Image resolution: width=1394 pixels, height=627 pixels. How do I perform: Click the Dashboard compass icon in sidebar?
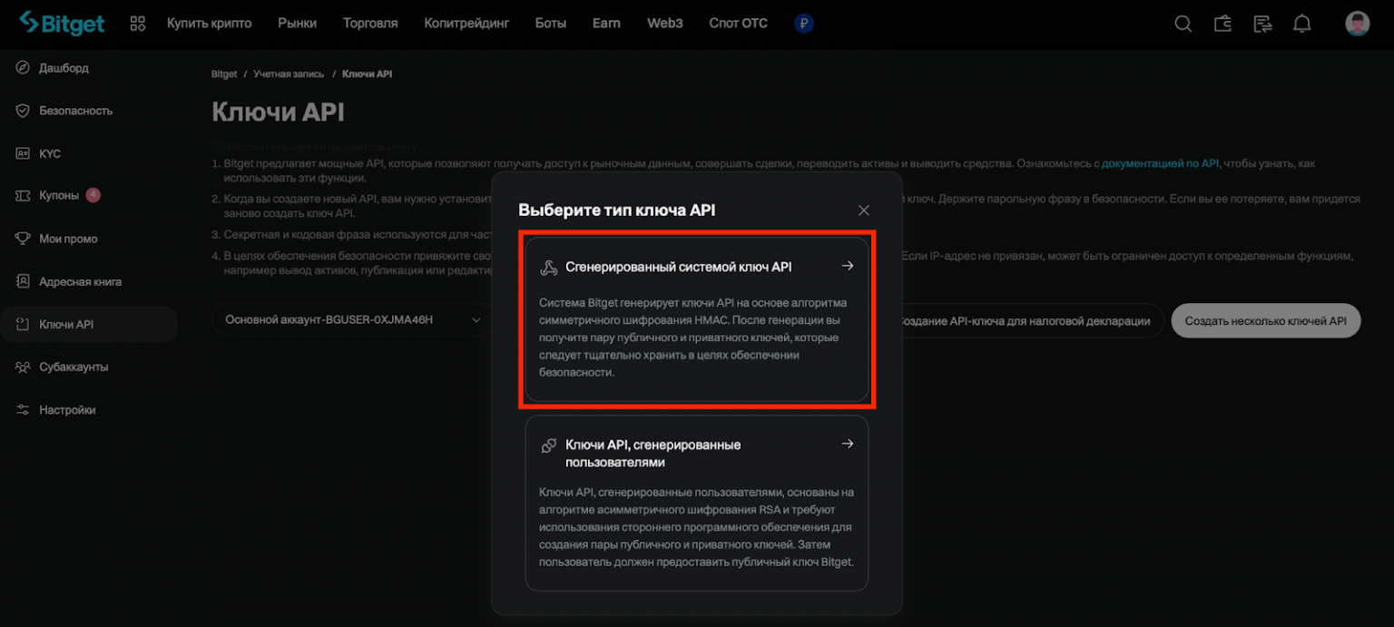23,68
